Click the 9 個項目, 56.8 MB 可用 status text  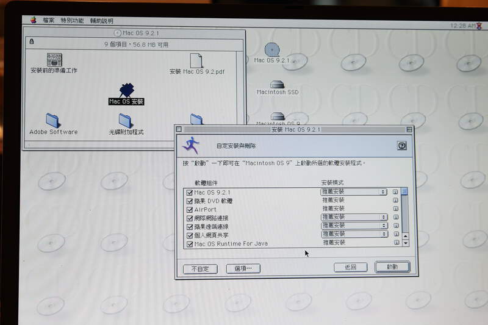click(136, 45)
